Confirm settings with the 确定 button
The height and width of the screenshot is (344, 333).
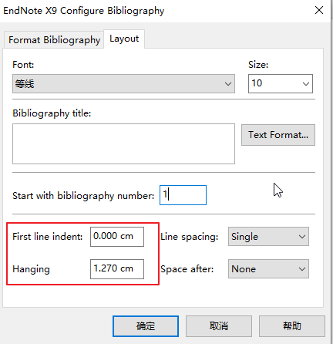tap(146, 326)
